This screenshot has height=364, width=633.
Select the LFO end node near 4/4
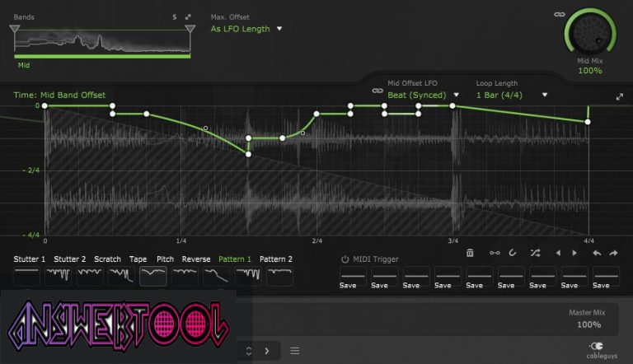coord(588,122)
